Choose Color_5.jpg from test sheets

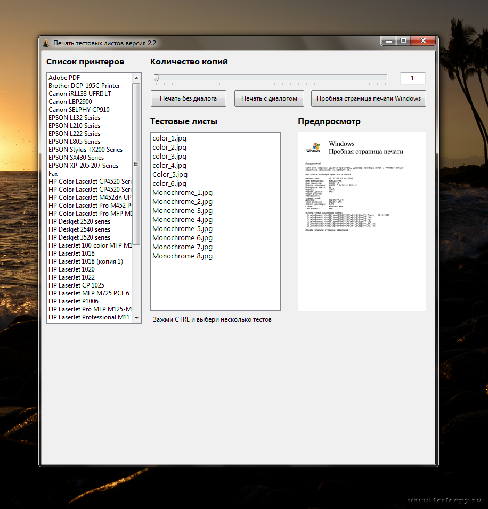(170, 175)
